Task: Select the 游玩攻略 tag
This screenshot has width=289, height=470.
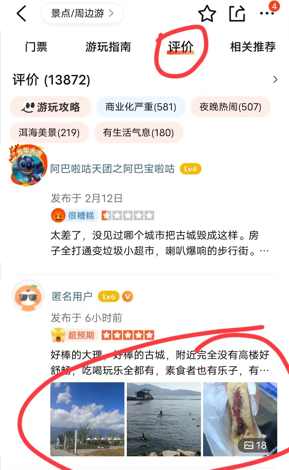Action: click(51, 107)
